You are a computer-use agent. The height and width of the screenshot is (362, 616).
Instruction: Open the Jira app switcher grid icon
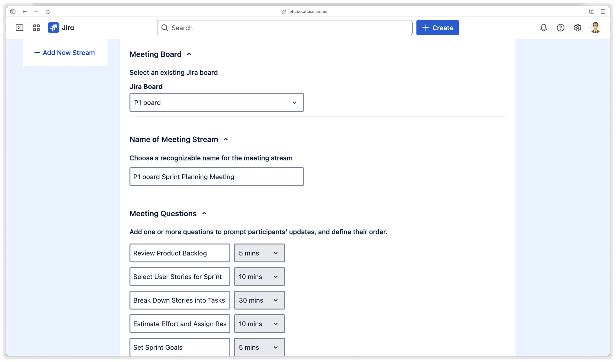click(36, 28)
